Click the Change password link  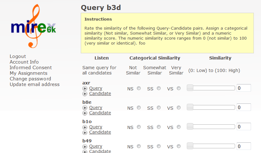point(30,79)
